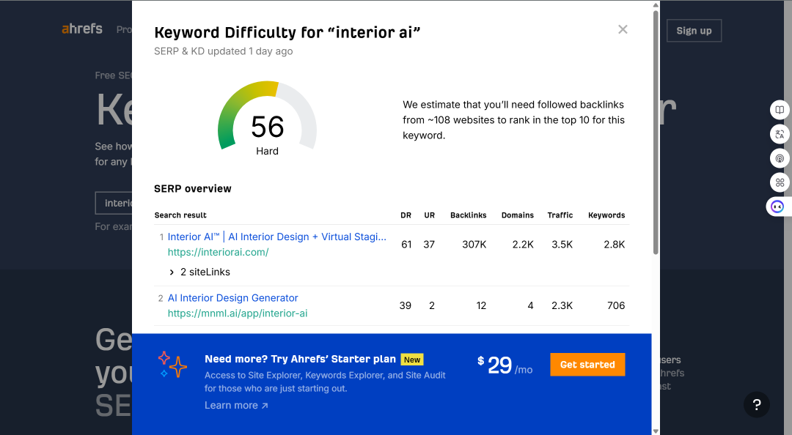Click the Search result column header
792x435 pixels.
pos(180,215)
